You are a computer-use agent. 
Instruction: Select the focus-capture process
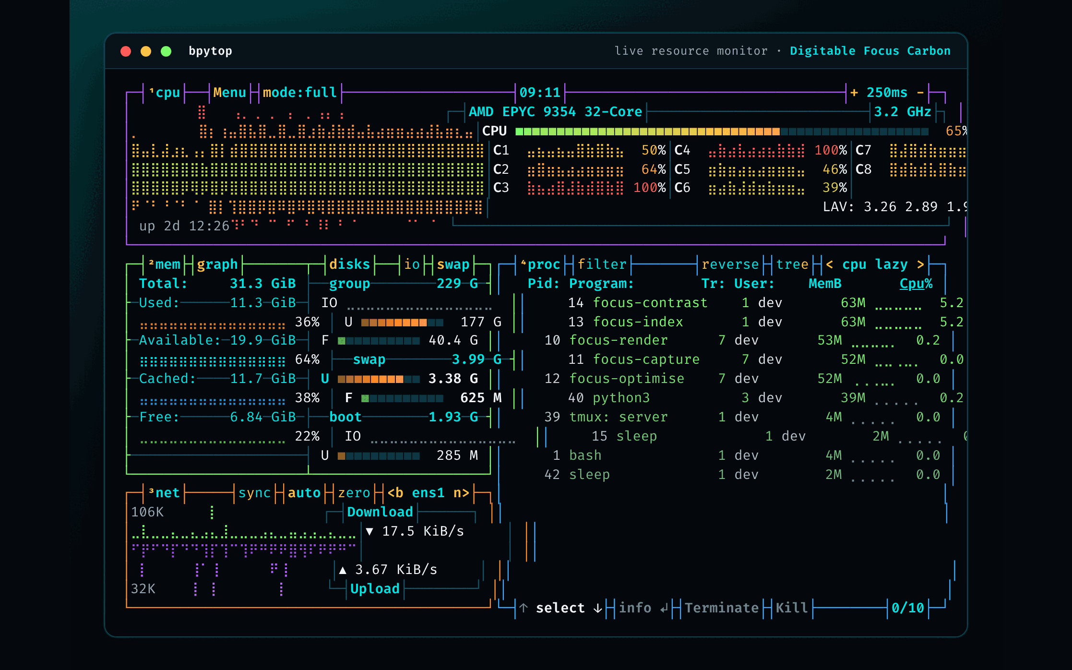(765, 359)
